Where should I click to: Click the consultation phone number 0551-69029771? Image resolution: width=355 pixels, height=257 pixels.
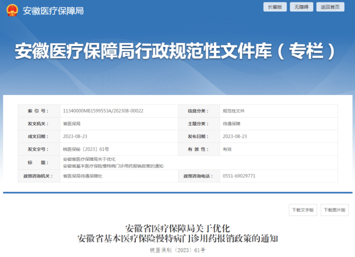point(239,176)
